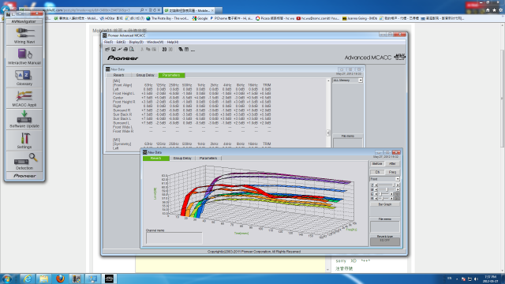This screenshot has height=284, width=505.
Task: Launch the MCACC Appli icon
Action: tap(24, 98)
